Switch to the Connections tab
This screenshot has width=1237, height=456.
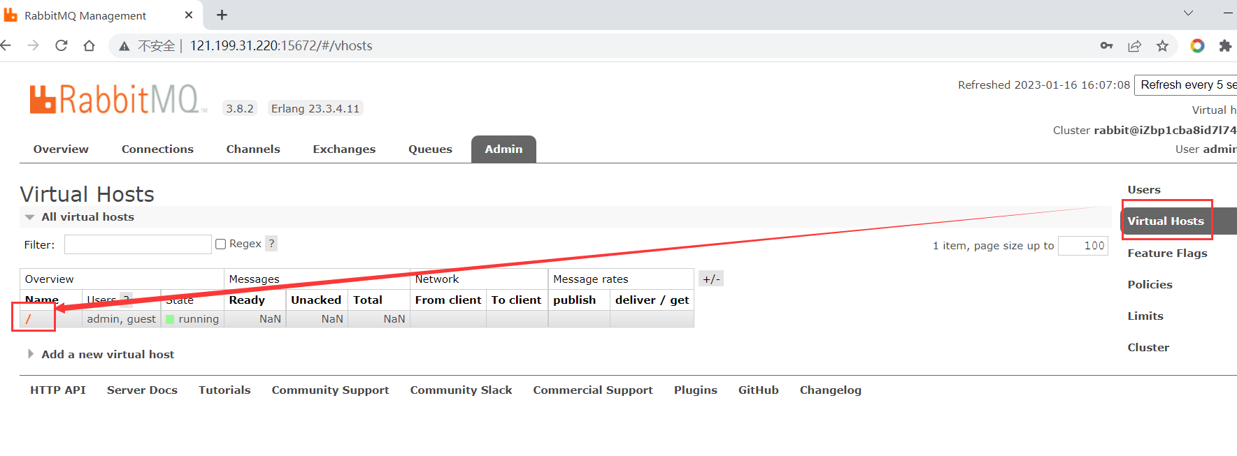[157, 149]
